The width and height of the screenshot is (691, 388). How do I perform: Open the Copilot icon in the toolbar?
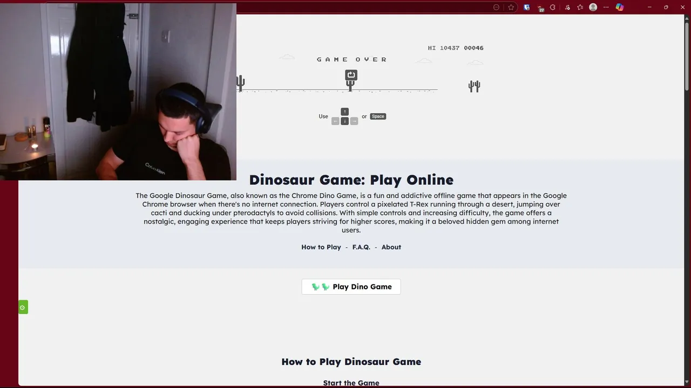[619, 7]
